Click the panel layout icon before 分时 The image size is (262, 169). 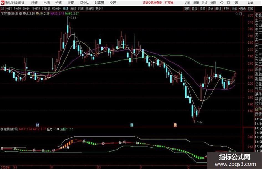click(2, 9)
